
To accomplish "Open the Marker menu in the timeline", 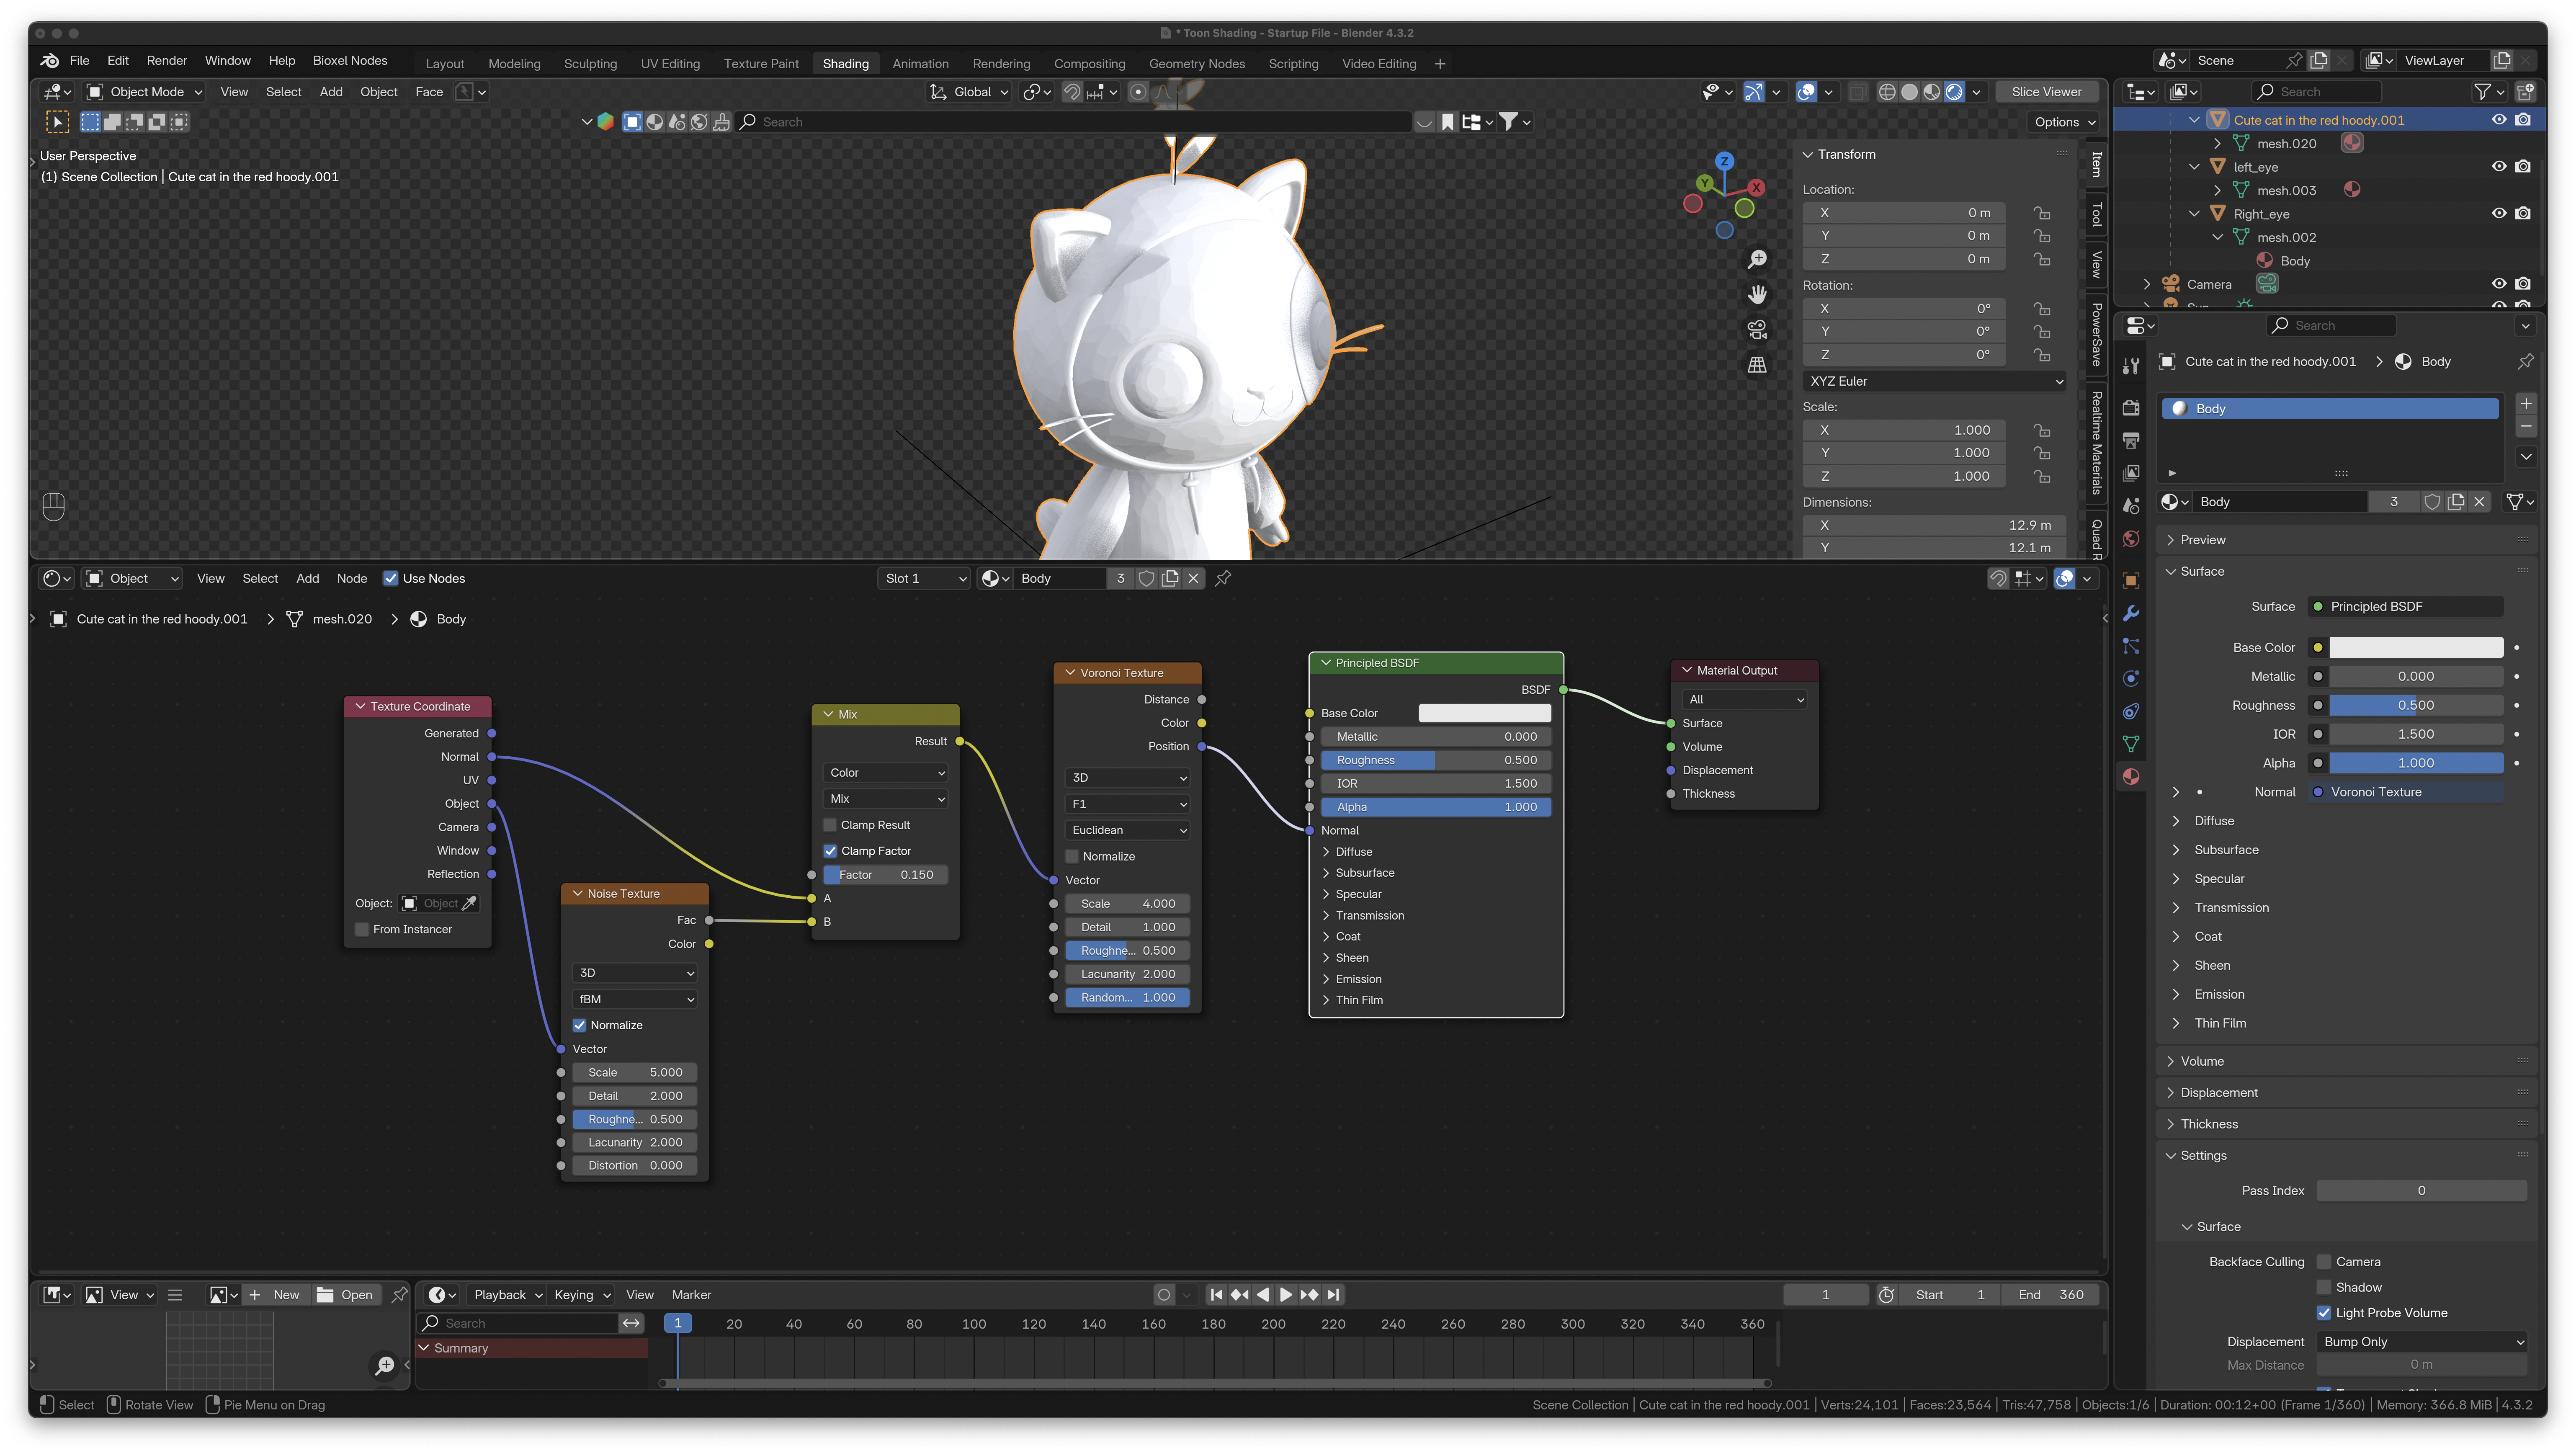I will tap(691, 1296).
